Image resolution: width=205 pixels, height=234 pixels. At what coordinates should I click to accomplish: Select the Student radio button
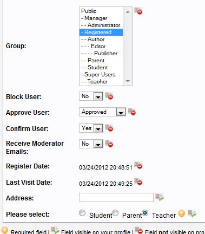[x=82, y=213]
